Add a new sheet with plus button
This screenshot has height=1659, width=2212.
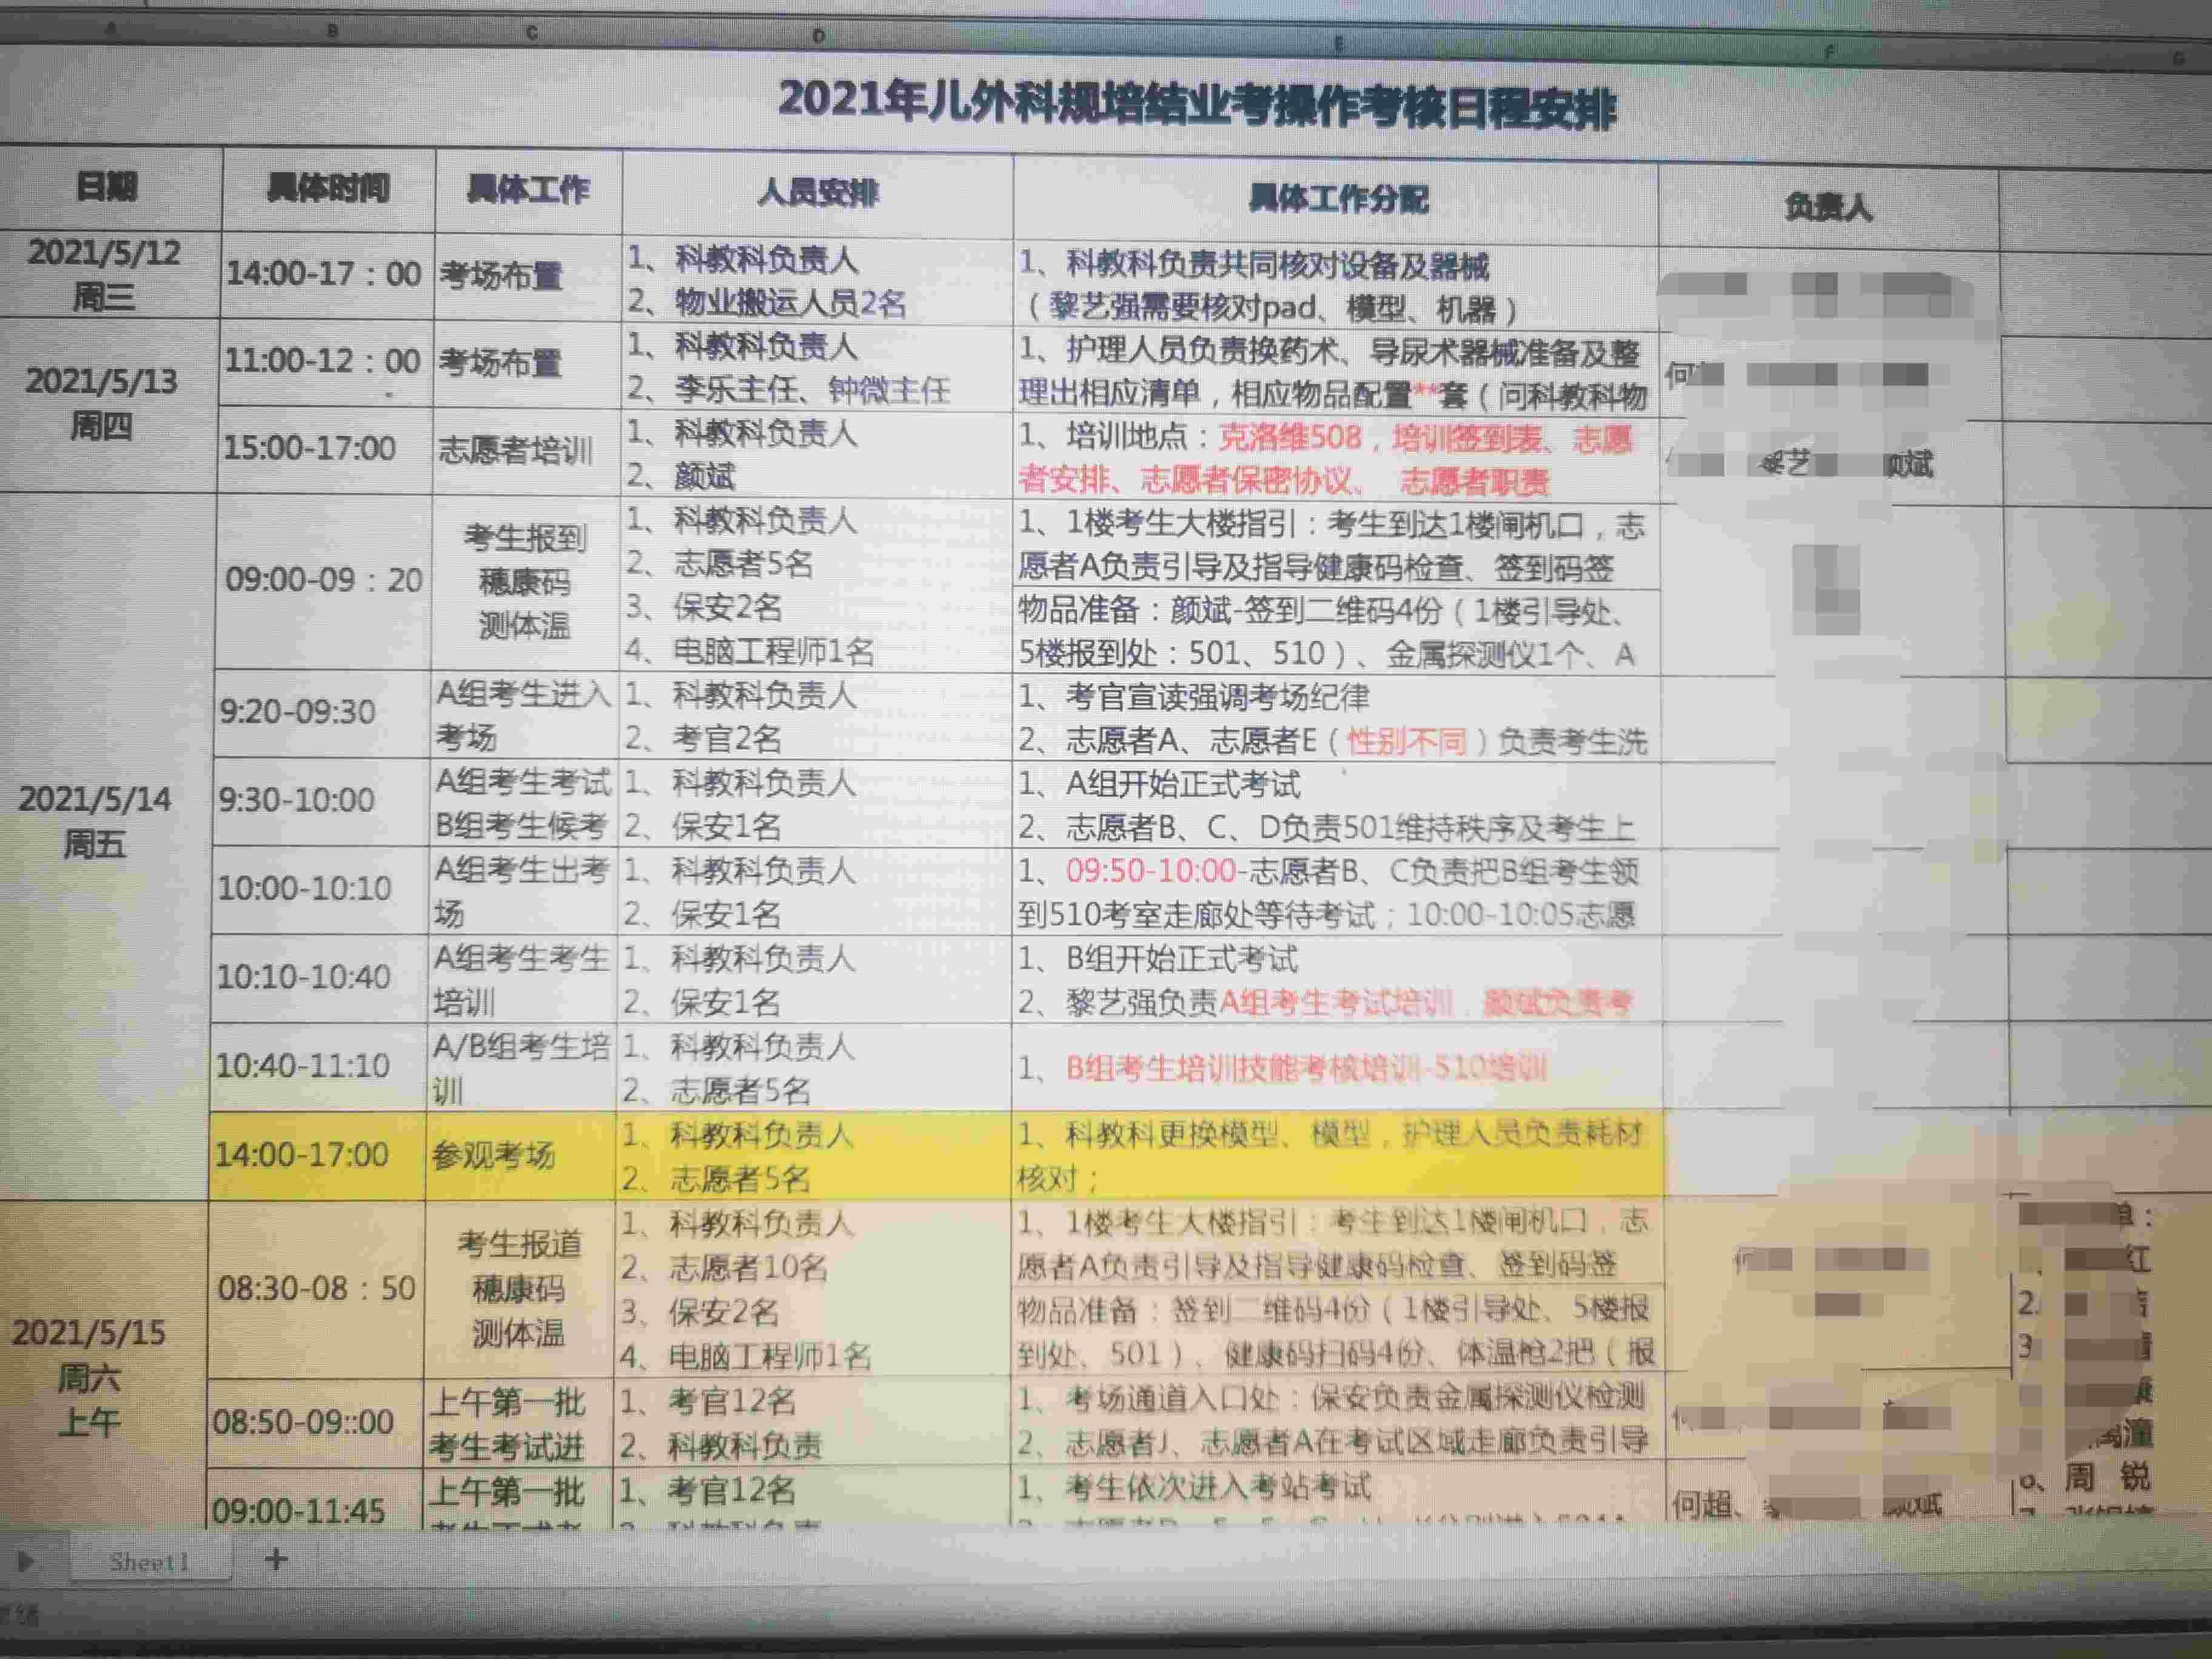(276, 1559)
